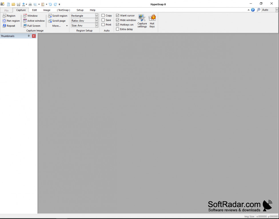Screen dimensions: 279x219
Task: Create a new blank image
Action: point(8,4)
